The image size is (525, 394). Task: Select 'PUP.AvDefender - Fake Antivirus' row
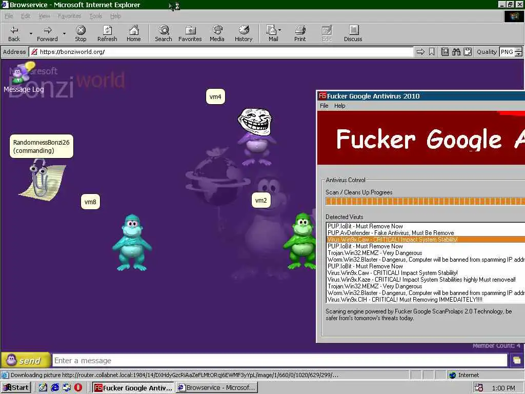[426, 233]
